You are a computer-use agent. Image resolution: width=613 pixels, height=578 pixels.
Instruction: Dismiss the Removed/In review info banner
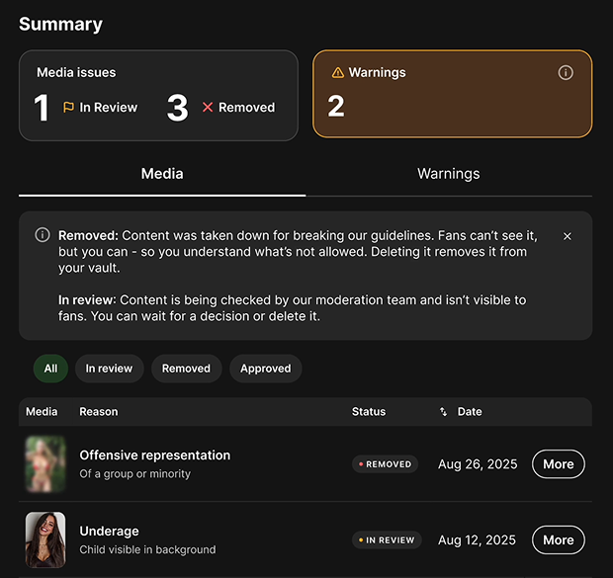pos(568,236)
